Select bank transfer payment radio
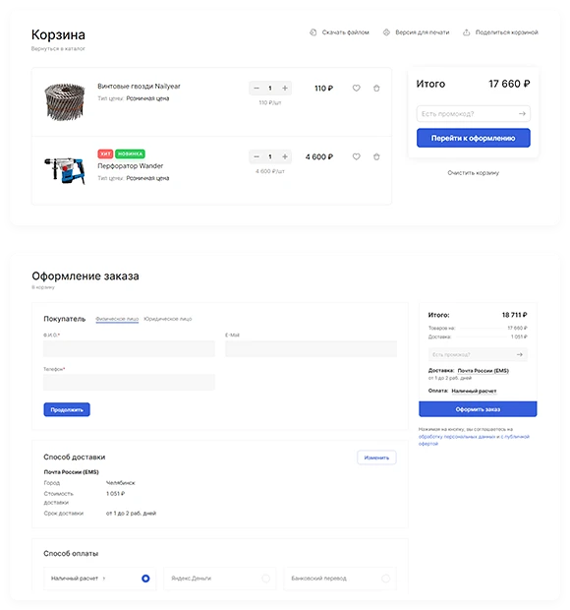This screenshot has width=570, height=610. (386, 579)
